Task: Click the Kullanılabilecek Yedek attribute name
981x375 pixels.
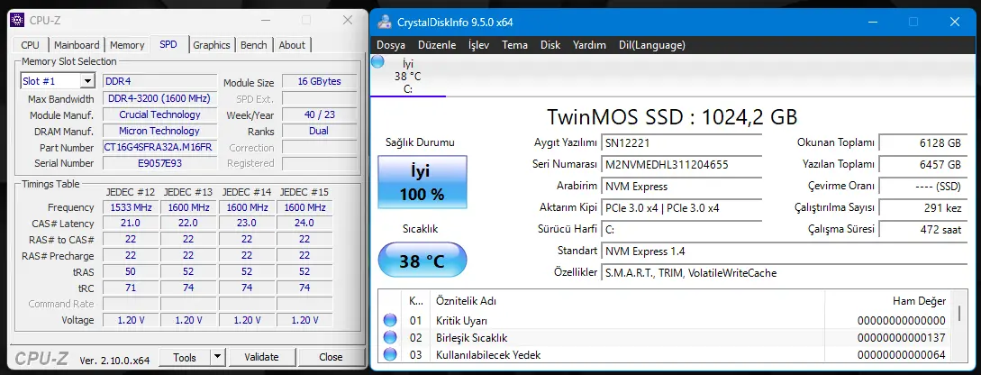Action: click(488, 355)
